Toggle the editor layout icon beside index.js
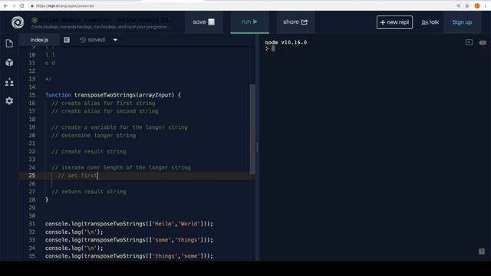491x276 pixels. click(67, 40)
